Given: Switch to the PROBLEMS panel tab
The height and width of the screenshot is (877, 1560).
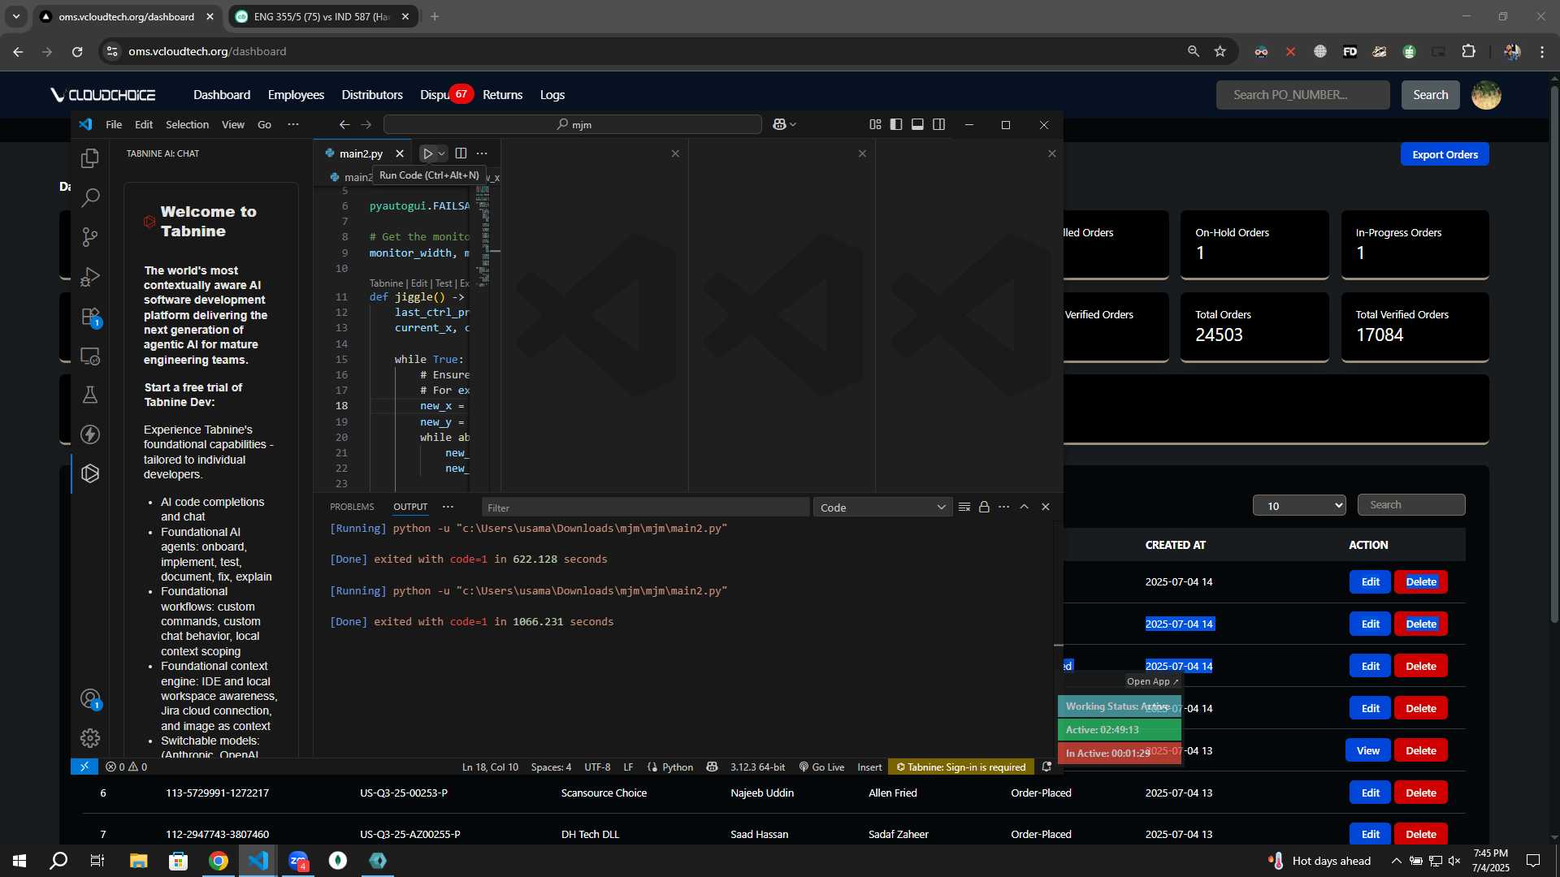Looking at the screenshot, I should [x=352, y=507].
